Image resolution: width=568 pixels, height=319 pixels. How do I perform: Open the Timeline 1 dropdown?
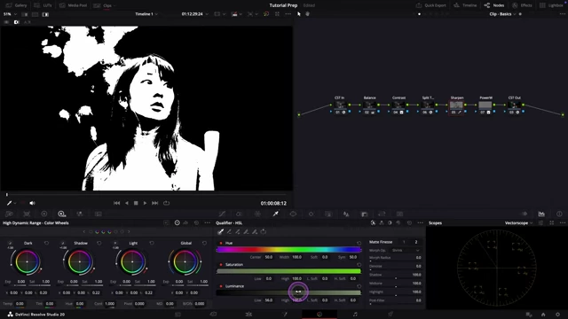click(146, 14)
